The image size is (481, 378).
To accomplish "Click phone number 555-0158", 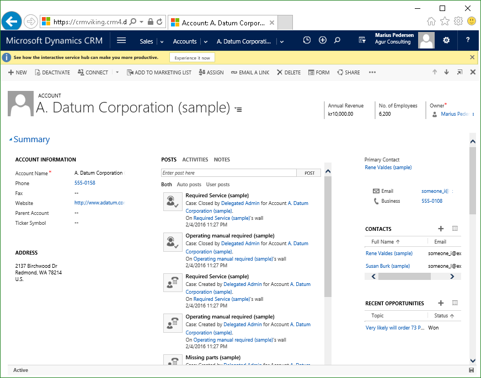I will click(85, 183).
